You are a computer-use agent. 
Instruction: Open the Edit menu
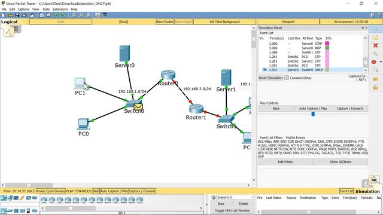point(12,10)
